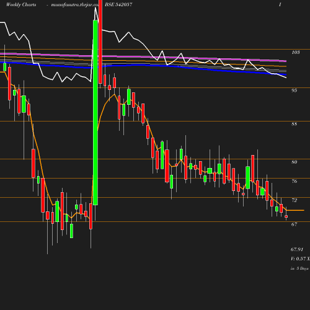Click the 80 price axis label

tap(294, 162)
